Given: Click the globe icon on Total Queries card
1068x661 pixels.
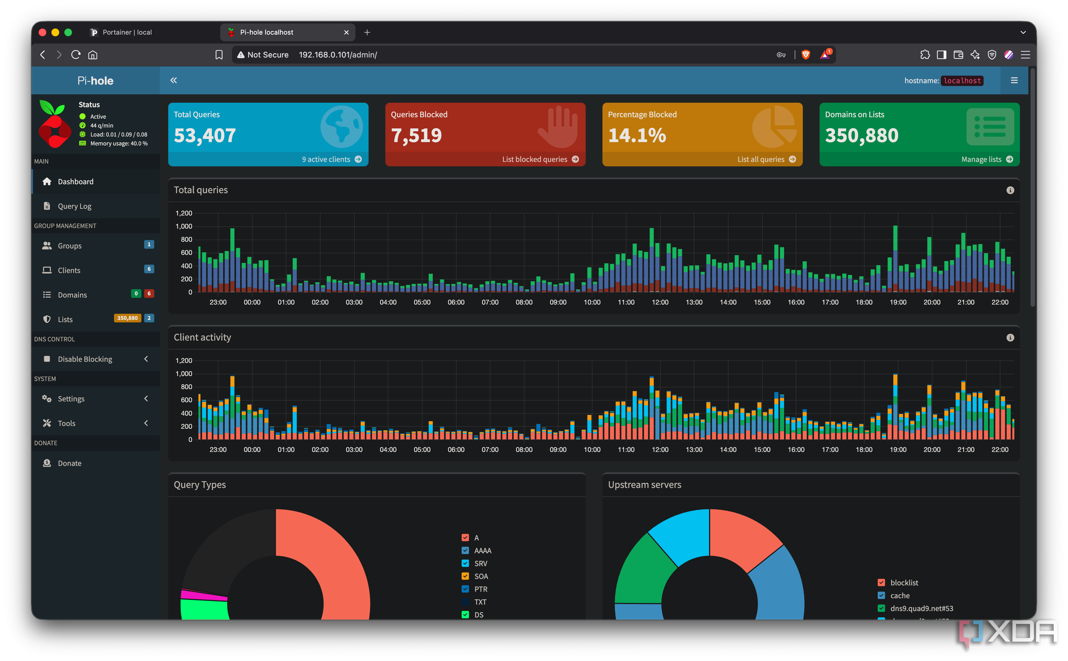Looking at the screenshot, I should tap(341, 126).
